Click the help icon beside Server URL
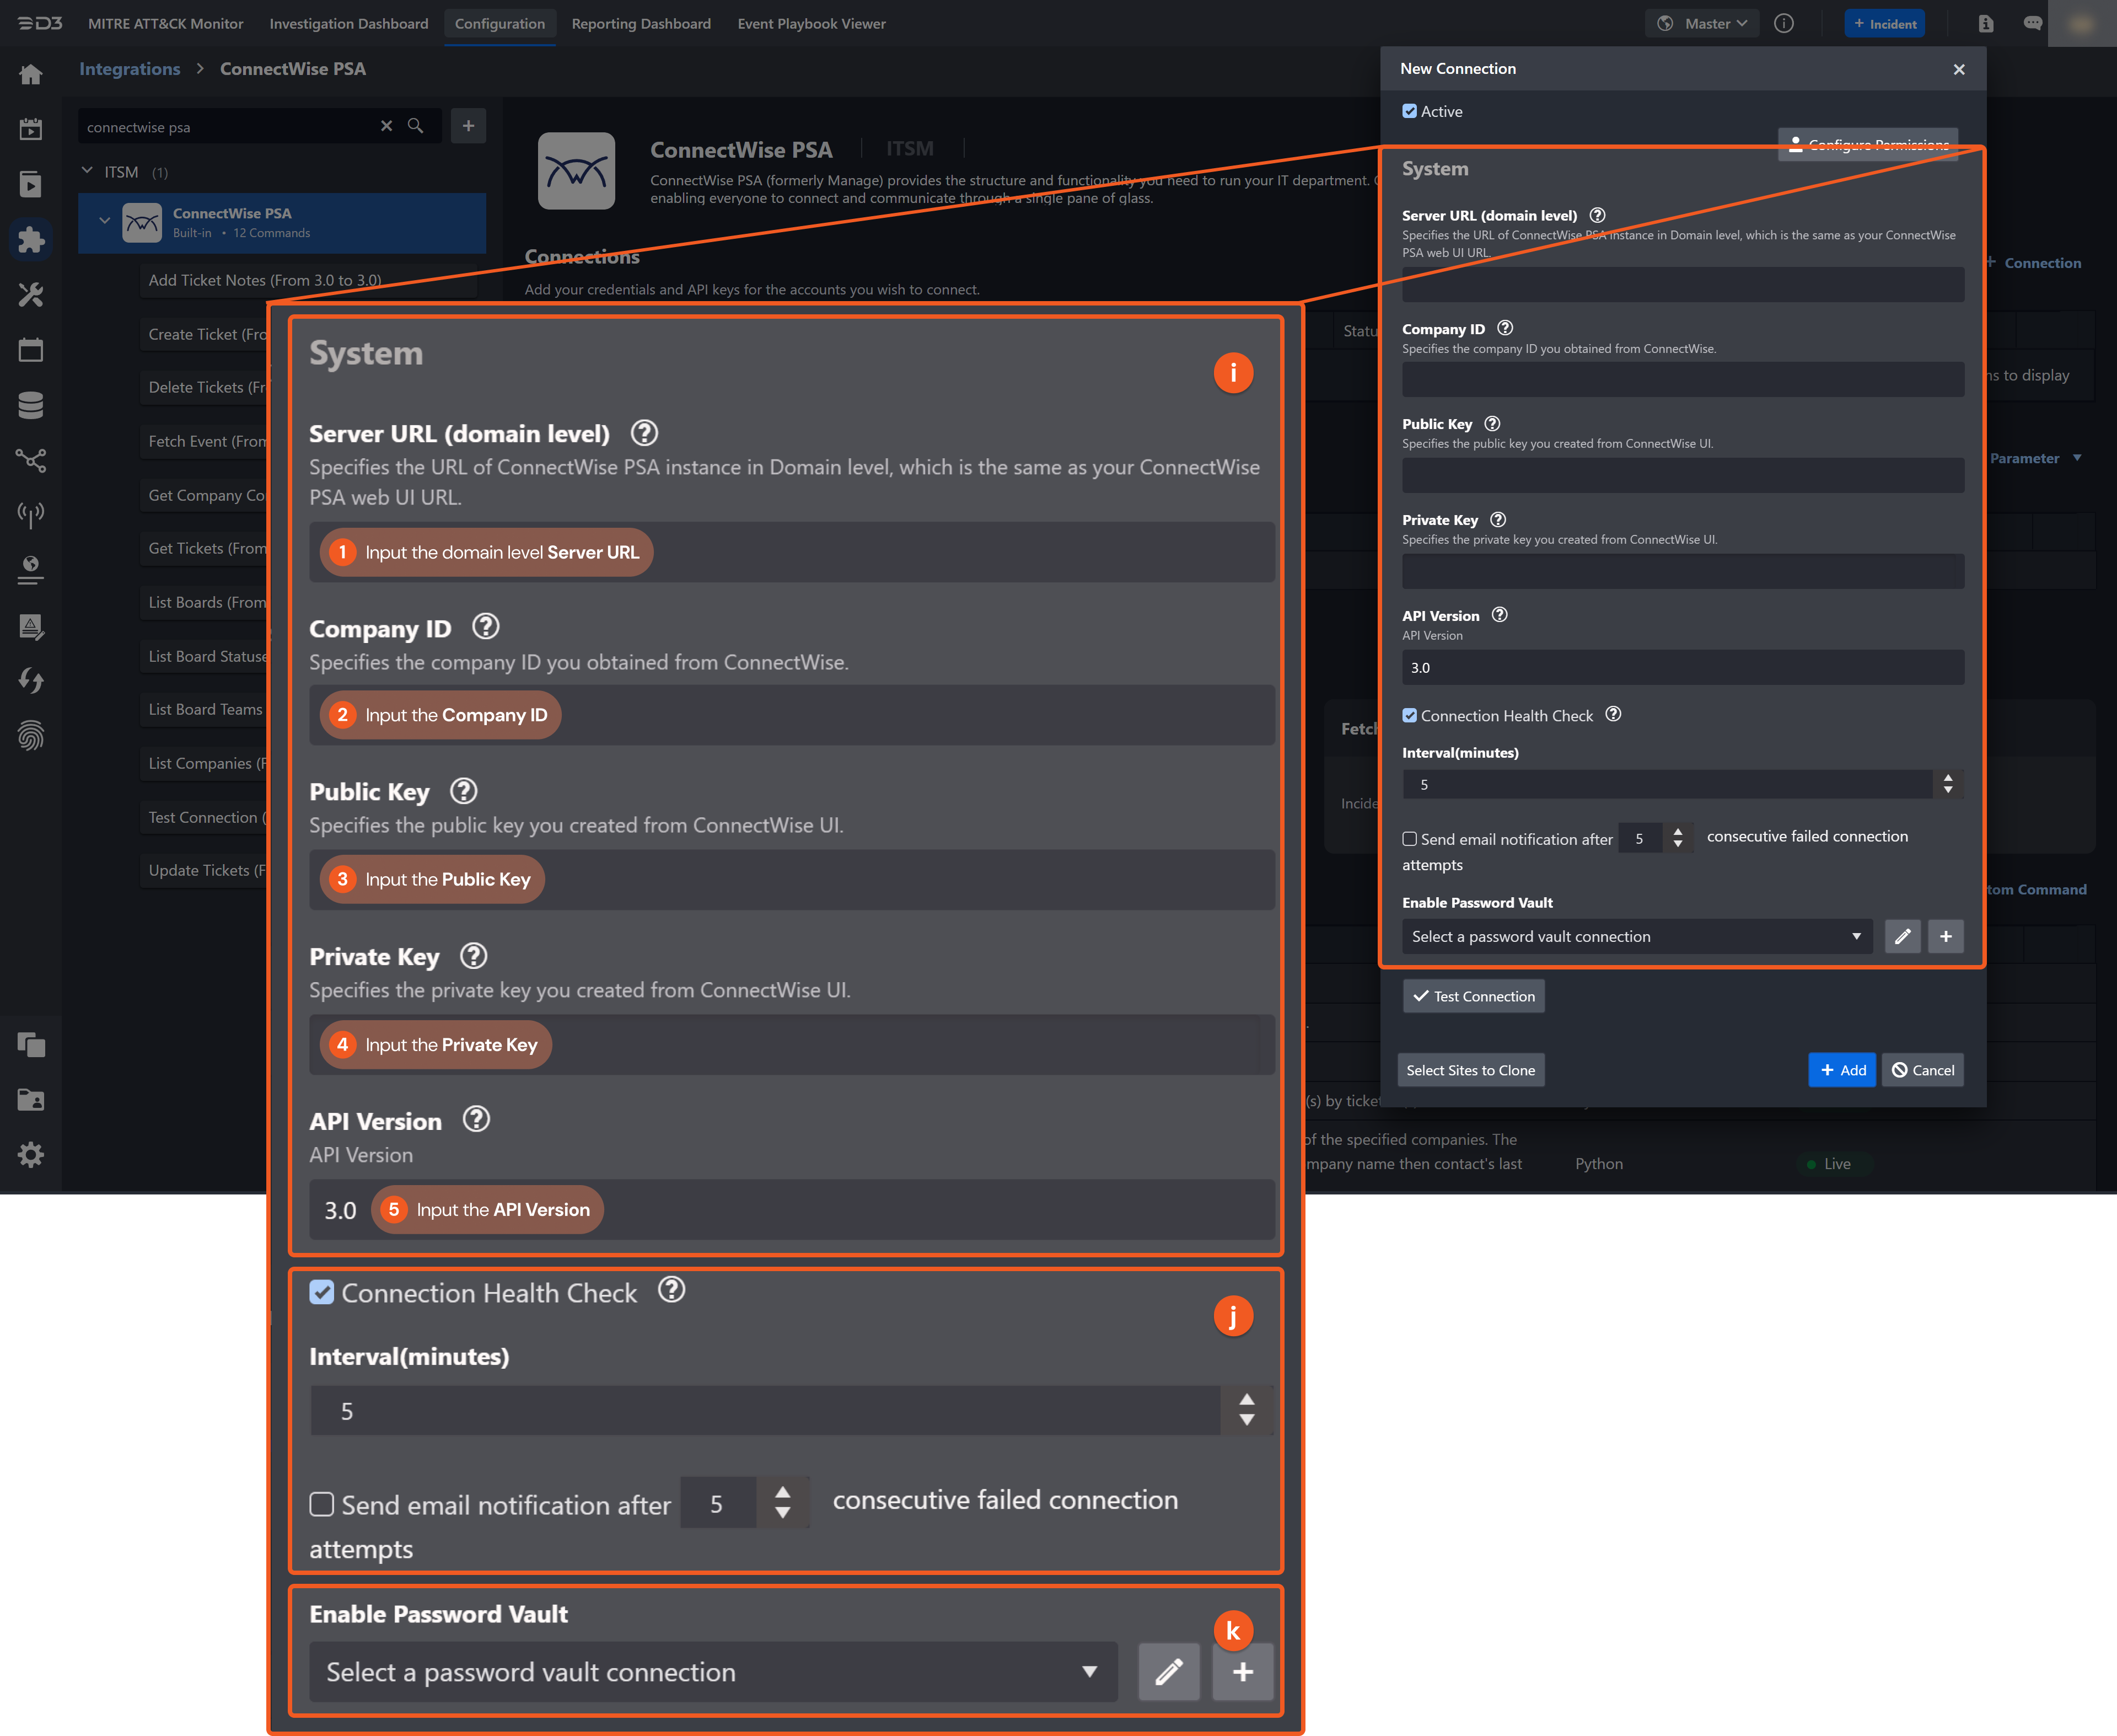The height and width of the screenshot is (1736, 2117). point(1597,215)
